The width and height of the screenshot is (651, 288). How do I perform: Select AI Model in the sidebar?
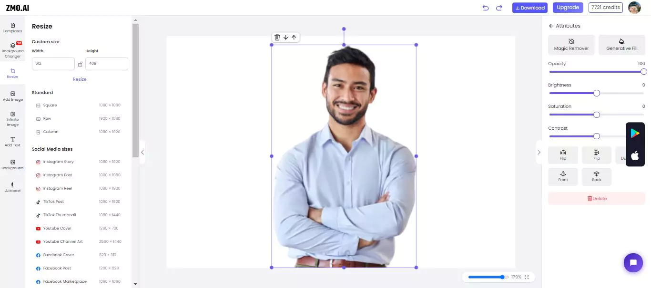13,187
